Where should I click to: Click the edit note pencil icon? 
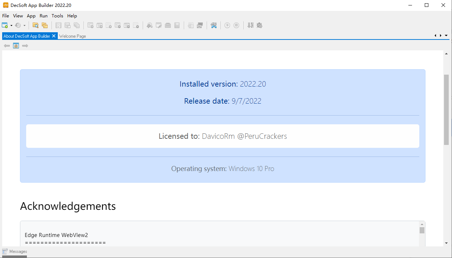coord(159,25)
